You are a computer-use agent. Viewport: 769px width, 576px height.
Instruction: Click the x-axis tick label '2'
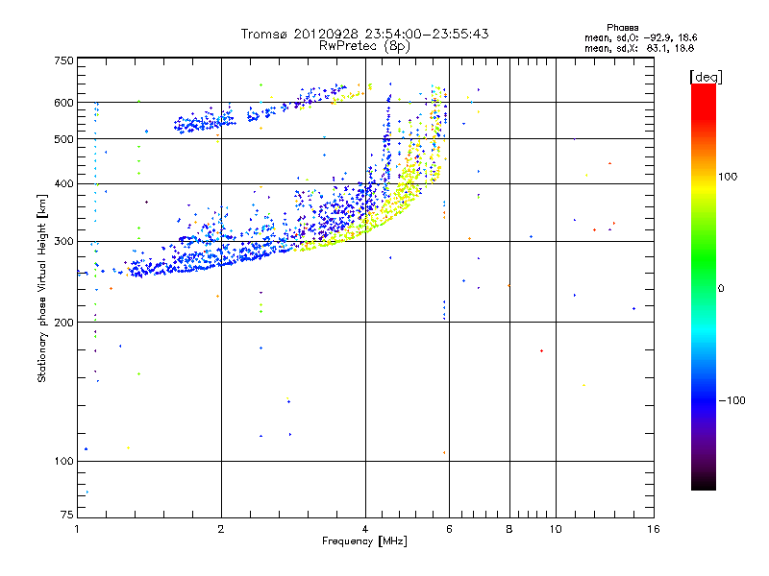click(x=221, y=529)
